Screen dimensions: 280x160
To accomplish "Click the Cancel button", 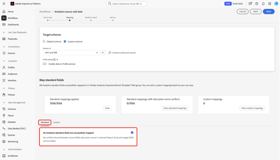I will pos(243,12).
